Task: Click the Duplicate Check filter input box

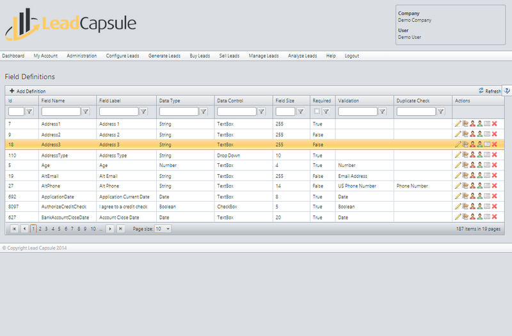Action: click(x=416, y=111)
